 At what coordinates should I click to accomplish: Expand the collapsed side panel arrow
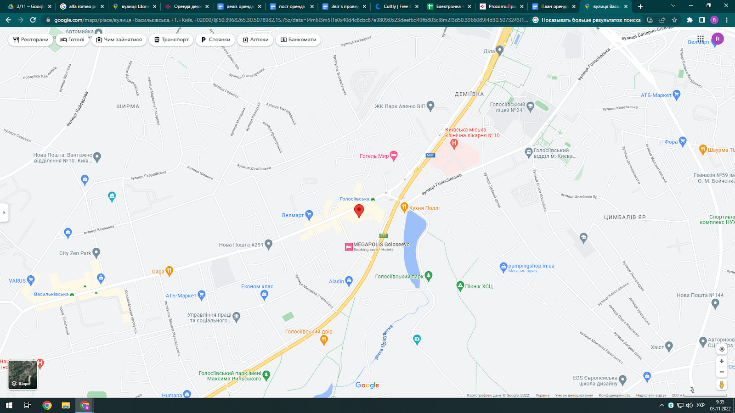[4, 212]
